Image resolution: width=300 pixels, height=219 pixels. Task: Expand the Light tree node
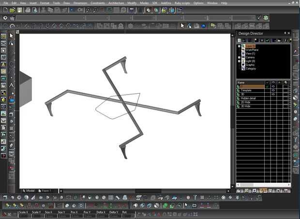point(239,61)
